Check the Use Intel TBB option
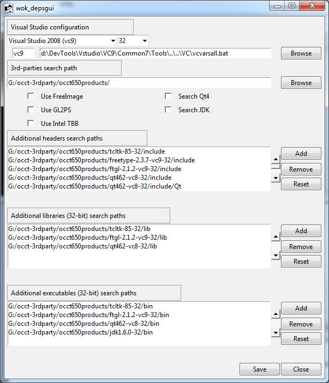329x383 pixels. point(31,124)
